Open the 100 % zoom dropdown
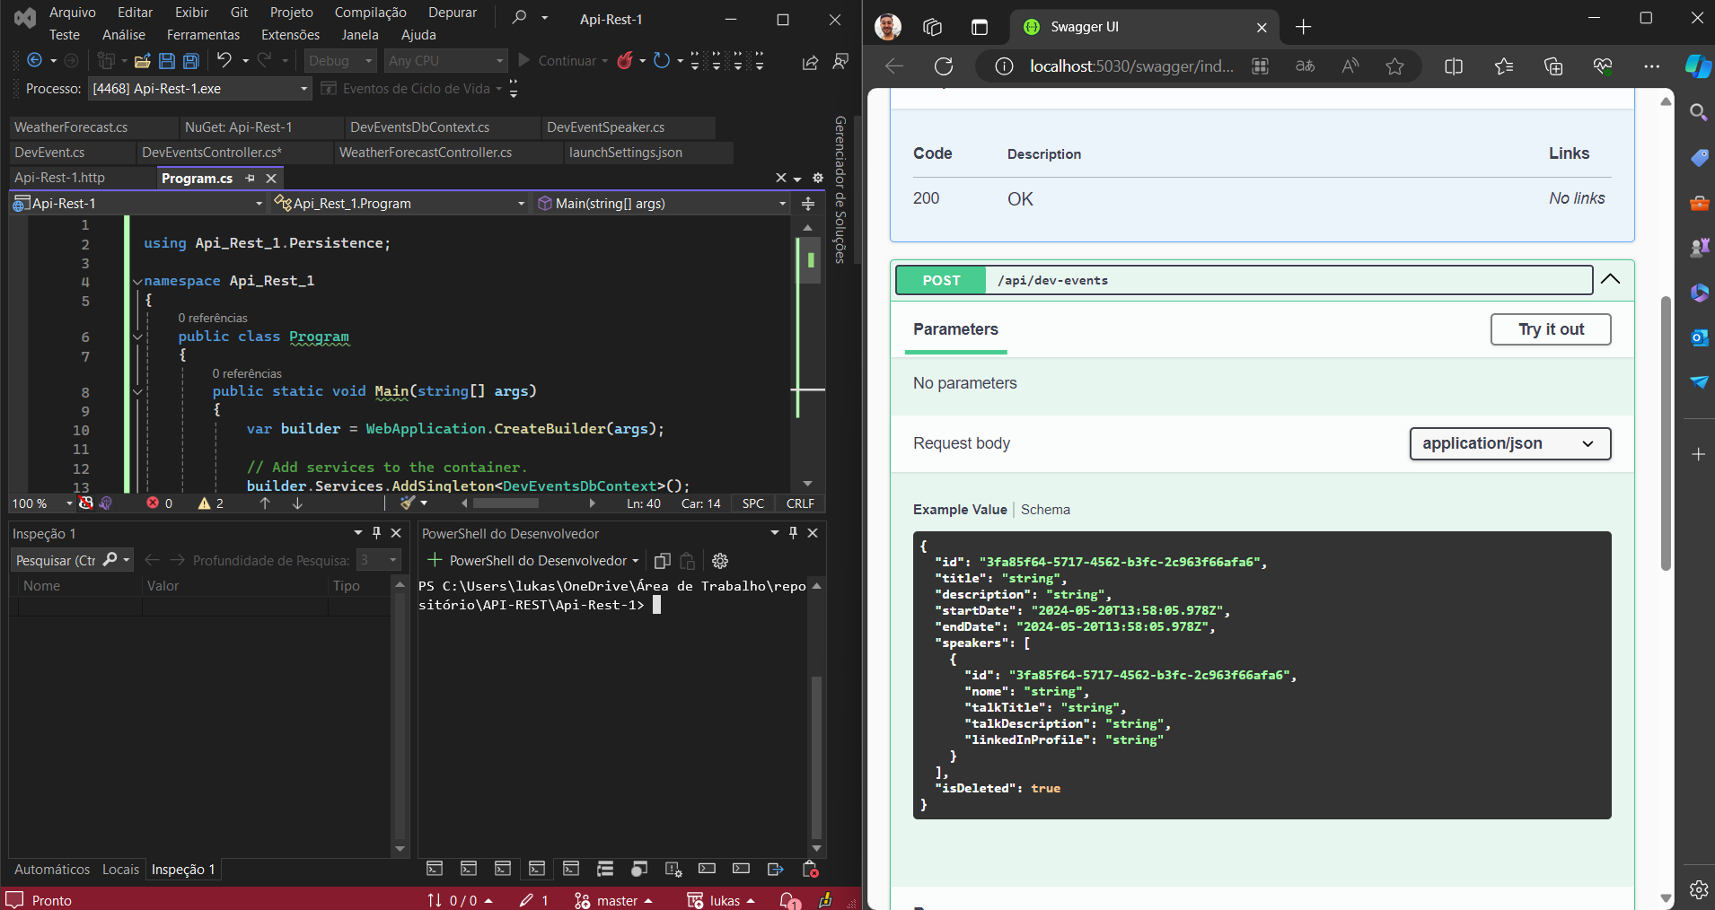This screenshot has height=910, width=1715. 40,503
